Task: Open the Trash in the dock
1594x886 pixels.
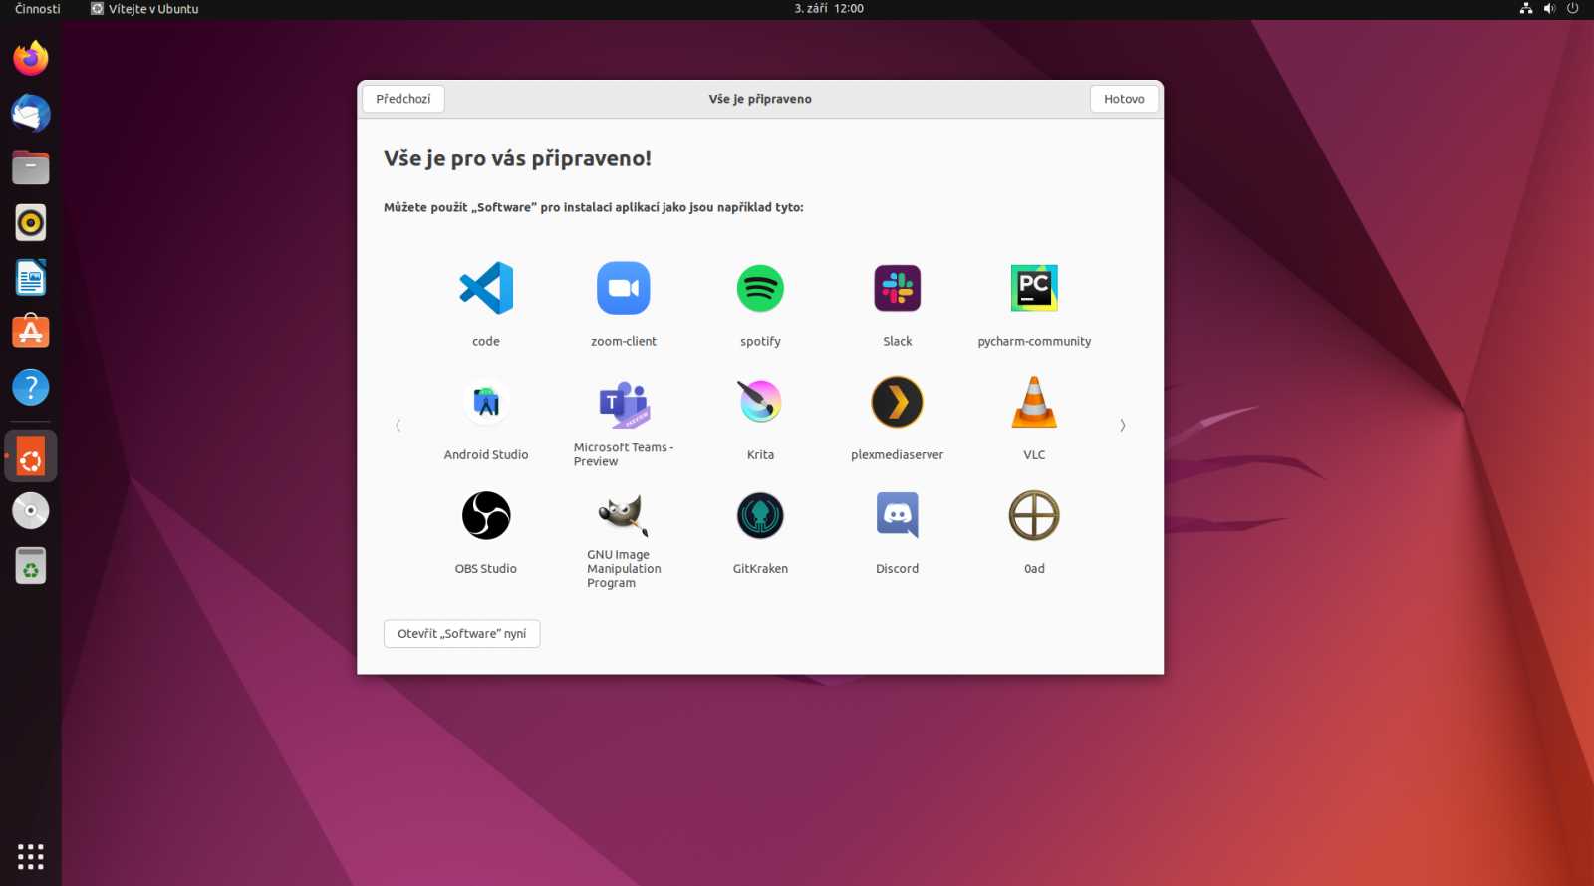Action: pos(31,566)
